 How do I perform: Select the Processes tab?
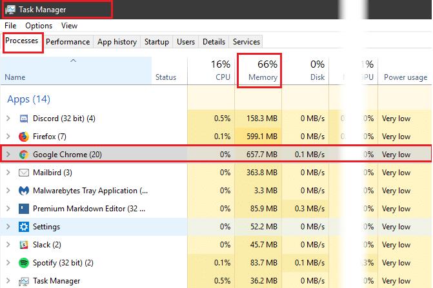coord(22,41)
